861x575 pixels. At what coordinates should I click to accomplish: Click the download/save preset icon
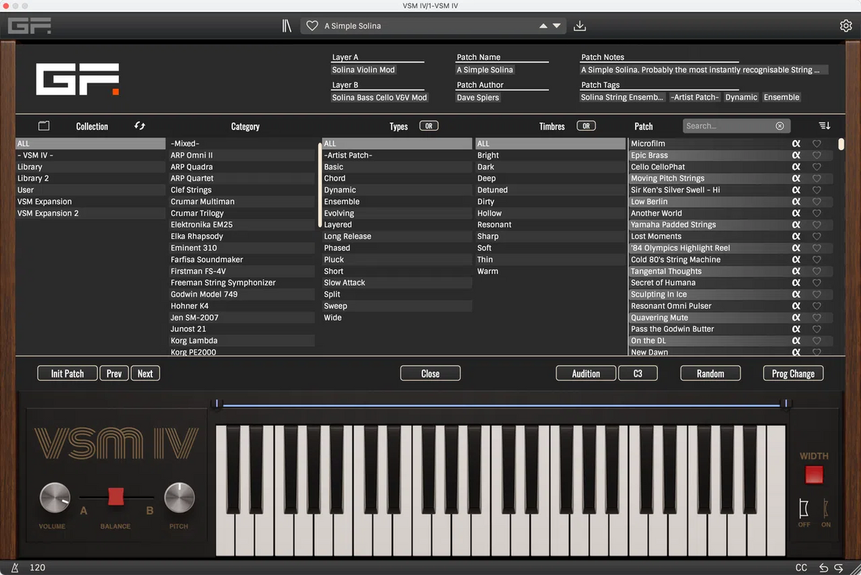point(580,25)
